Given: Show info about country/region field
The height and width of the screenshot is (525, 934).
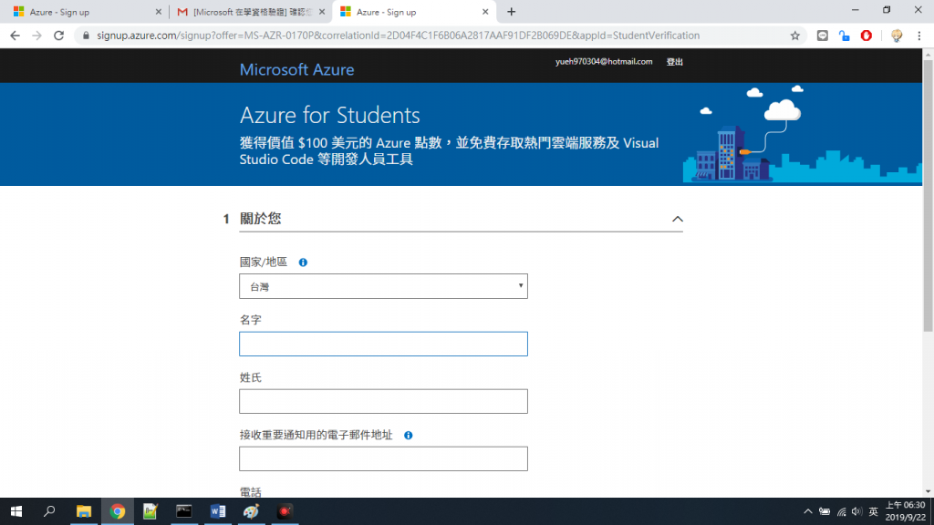Looking at the screenshot, I should [303, 262].
